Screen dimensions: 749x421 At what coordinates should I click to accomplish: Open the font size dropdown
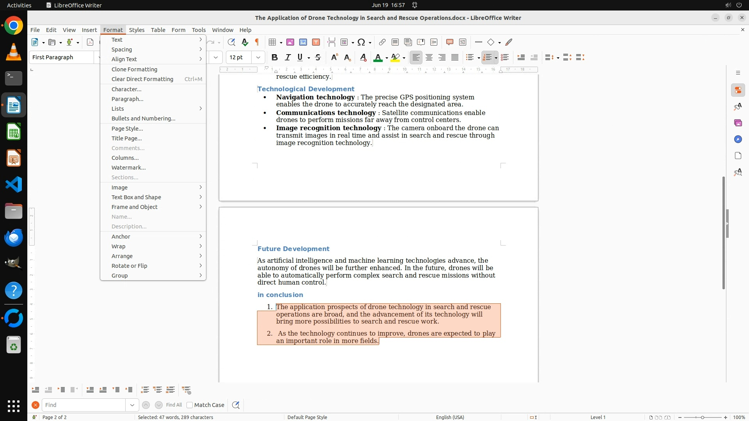tap(258, 57)
